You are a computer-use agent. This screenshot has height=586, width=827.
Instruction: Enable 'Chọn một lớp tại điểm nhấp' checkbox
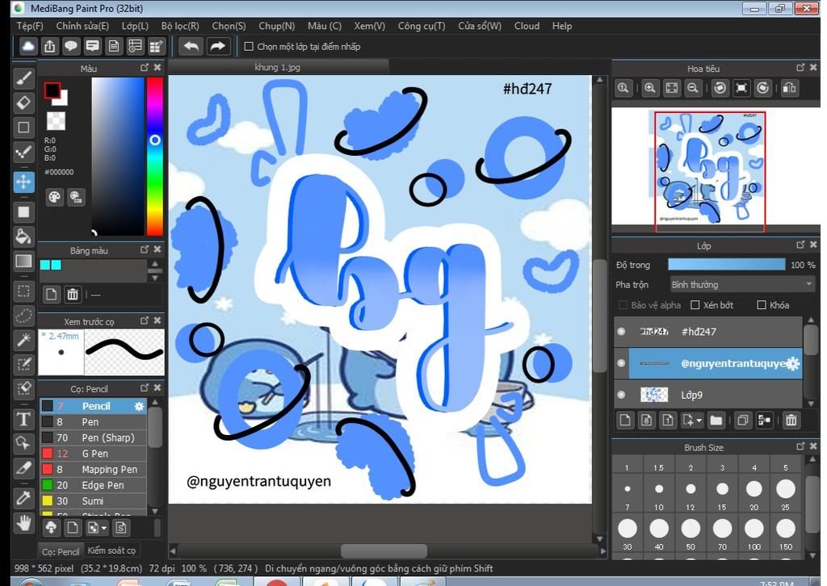pyautogui.click(x=249, y=46)
